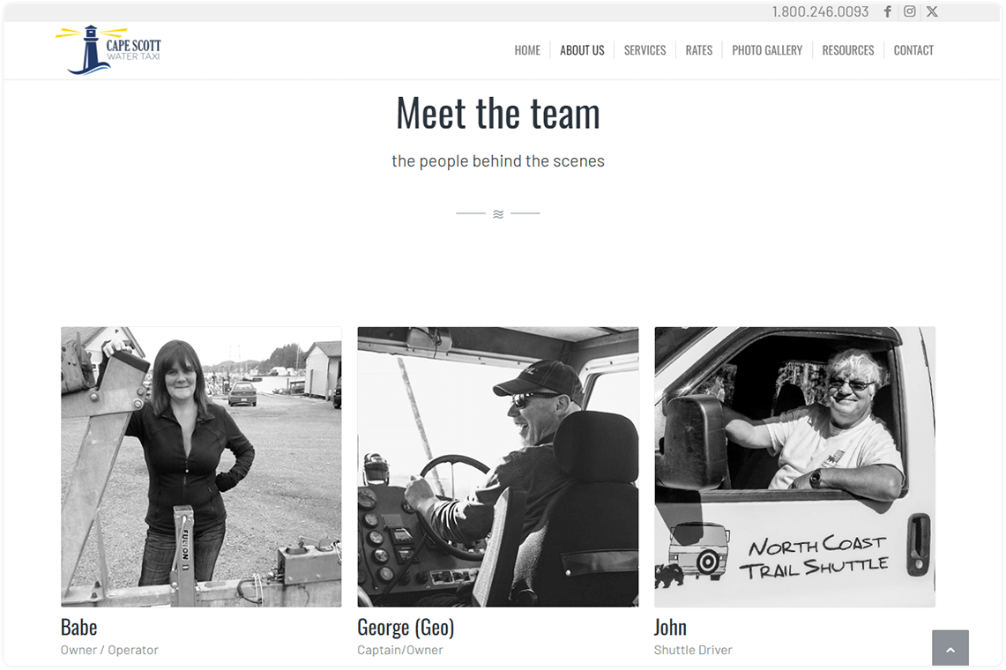Open the Resources menu

point(847,50)
